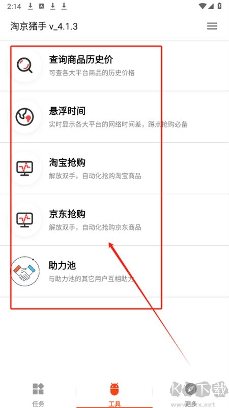
Task: Tap description 解放双手，自动化抢购淘宝商品
Action: pos(95,176)
